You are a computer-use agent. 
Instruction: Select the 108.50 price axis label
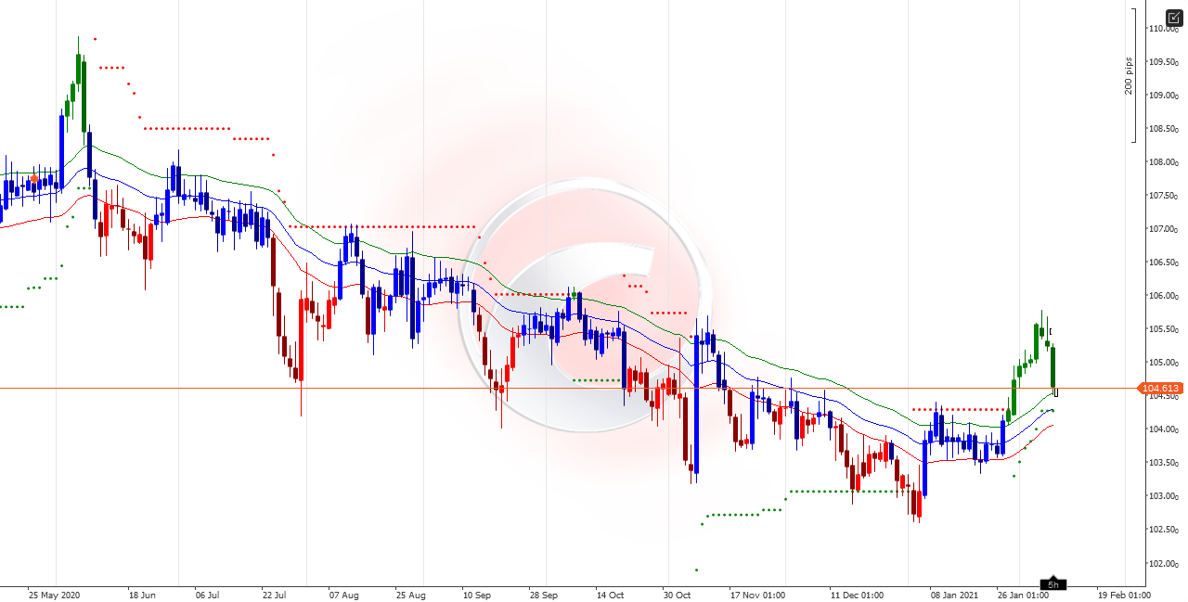tap(1165, 129)
